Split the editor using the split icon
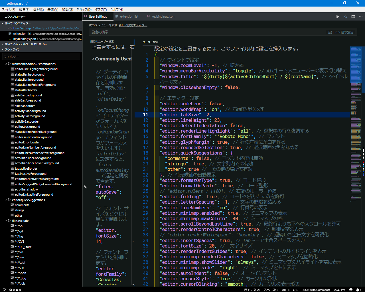This screenshot has width=365, height=292. point(353,17)
